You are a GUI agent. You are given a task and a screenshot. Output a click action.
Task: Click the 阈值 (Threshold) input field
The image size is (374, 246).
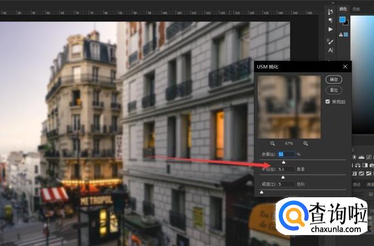pyautogui.click(x=286, y=184)
